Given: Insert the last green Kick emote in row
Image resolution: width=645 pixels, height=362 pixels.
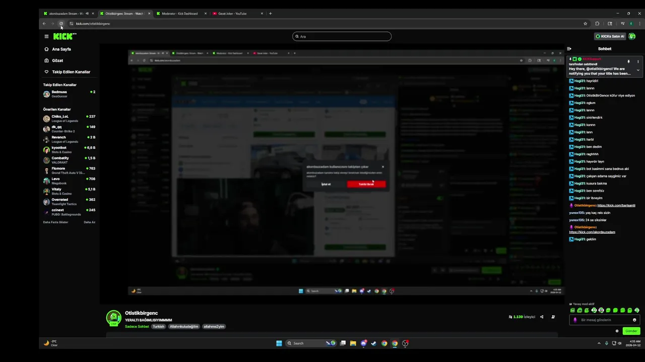Looking at the screenshot, I should 637,310.
